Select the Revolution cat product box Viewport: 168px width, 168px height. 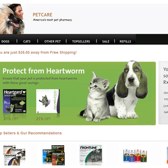coord(48,101)
